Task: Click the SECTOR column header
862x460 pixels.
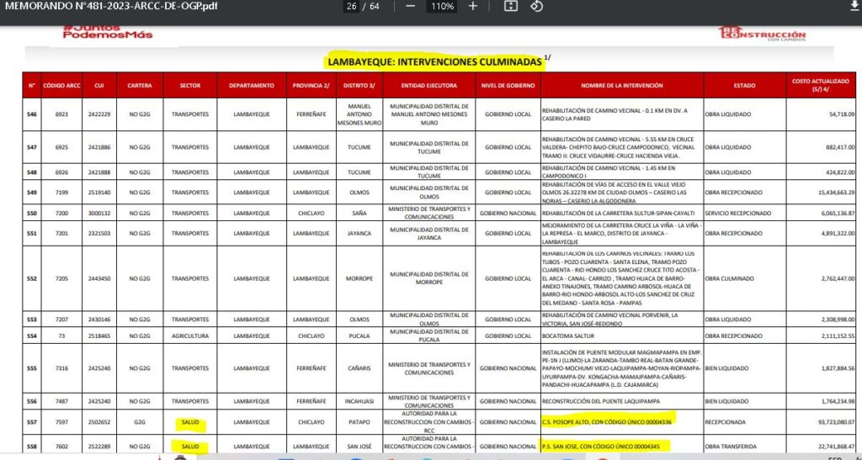Action: pos(189,86)
